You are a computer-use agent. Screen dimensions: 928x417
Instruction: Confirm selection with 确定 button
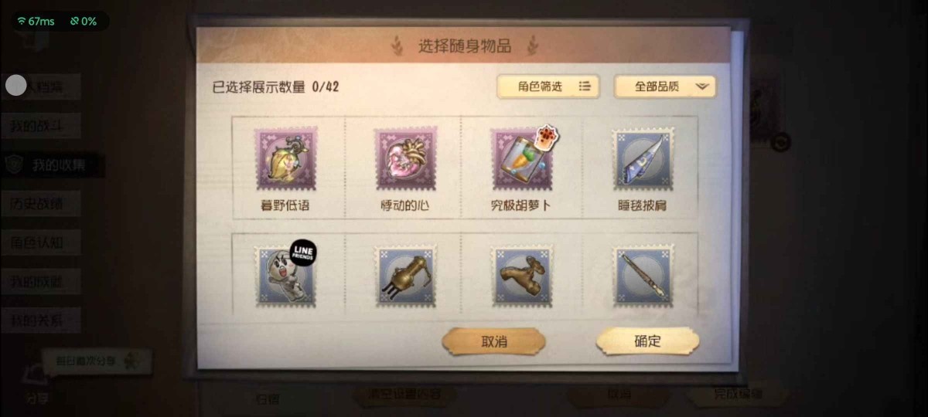tap(648, 341)
